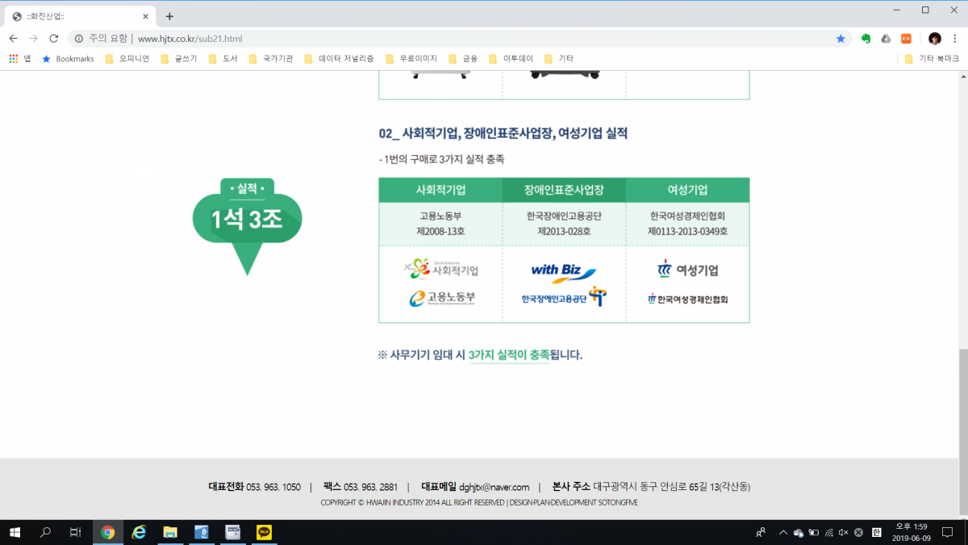Bookmark this page with the star icon
Screen dimensions: 968x545
841,38
